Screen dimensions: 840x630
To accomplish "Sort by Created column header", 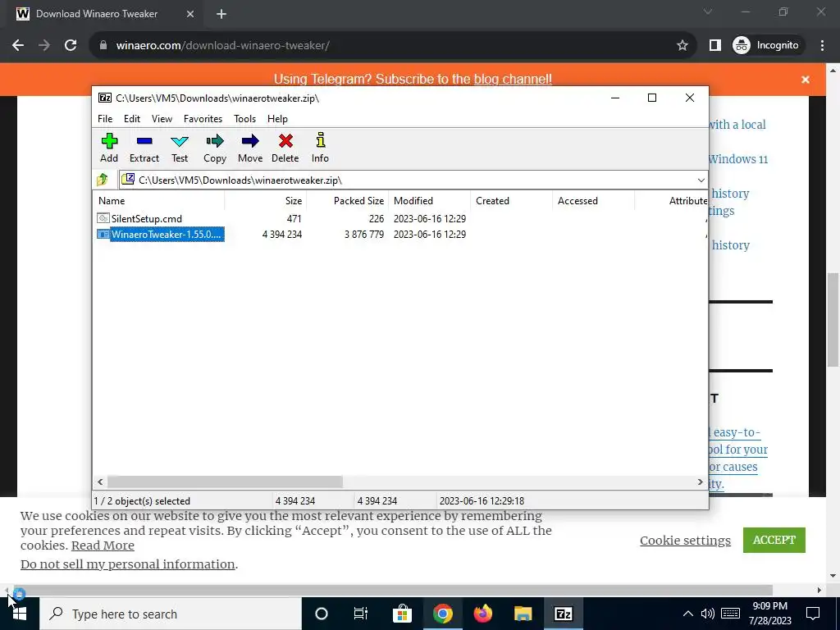I will (511, 201).
